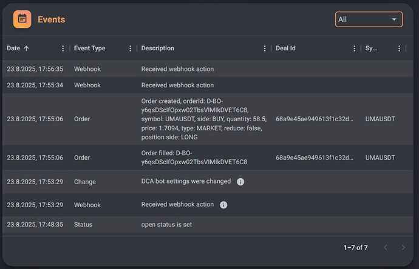The image size is (419, 269).
Task: Toggle the Date column sort arrow
Action: point(26,48)
